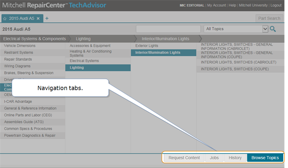288x168 pixels.
Task: Click the star icon on 2015 Audi A5 tab
Action: [x=5, y=19]
